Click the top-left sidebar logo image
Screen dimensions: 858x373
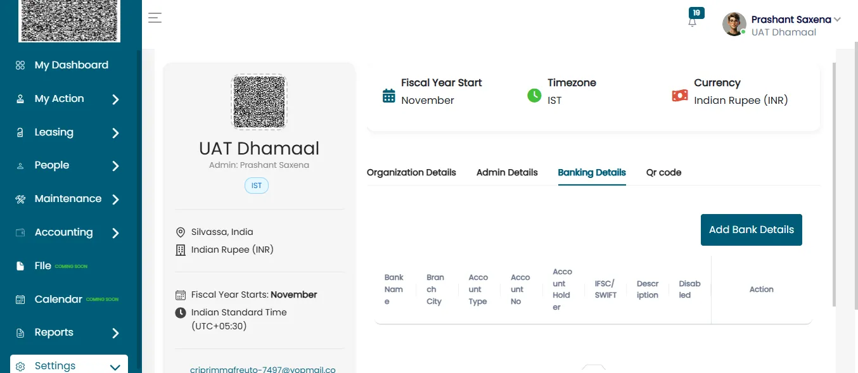[70, 20]
